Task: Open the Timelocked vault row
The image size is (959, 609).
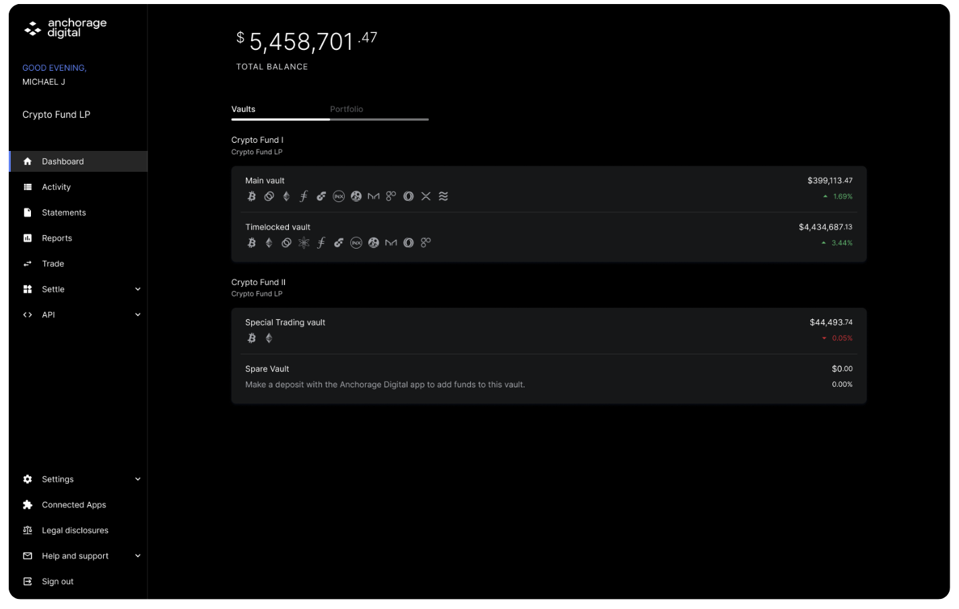Action: (x=549, y=236)
